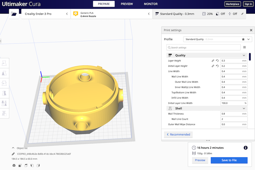
Task: Click the adhesion Off icon in header
Action: (x=230, y=14)
